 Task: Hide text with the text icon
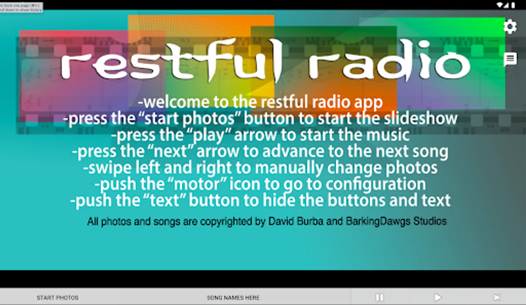click(510, 59)
